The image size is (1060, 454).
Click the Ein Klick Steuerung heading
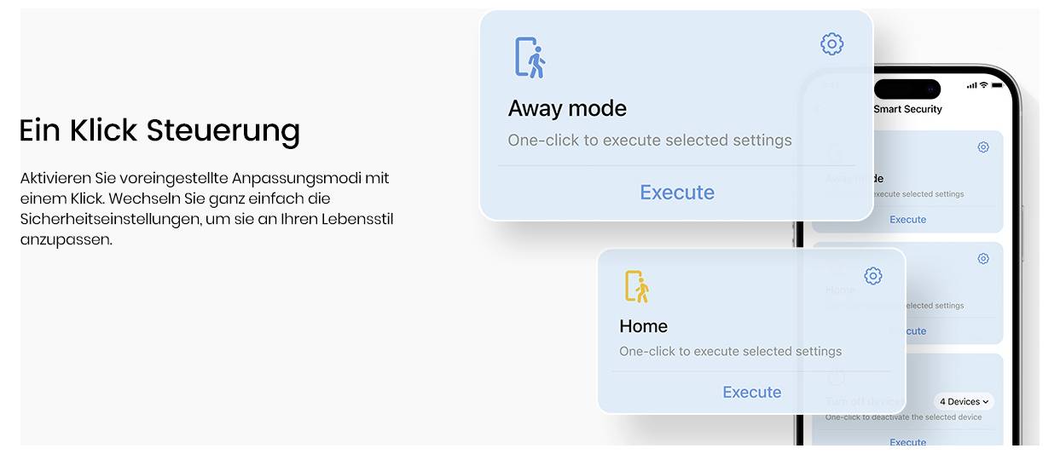(x=159, y=130)
